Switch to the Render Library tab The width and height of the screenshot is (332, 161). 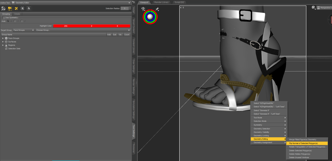[161, 2]
